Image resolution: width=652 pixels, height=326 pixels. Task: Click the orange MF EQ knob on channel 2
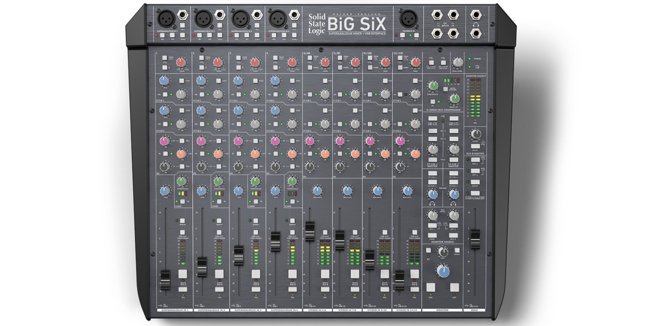218,154
